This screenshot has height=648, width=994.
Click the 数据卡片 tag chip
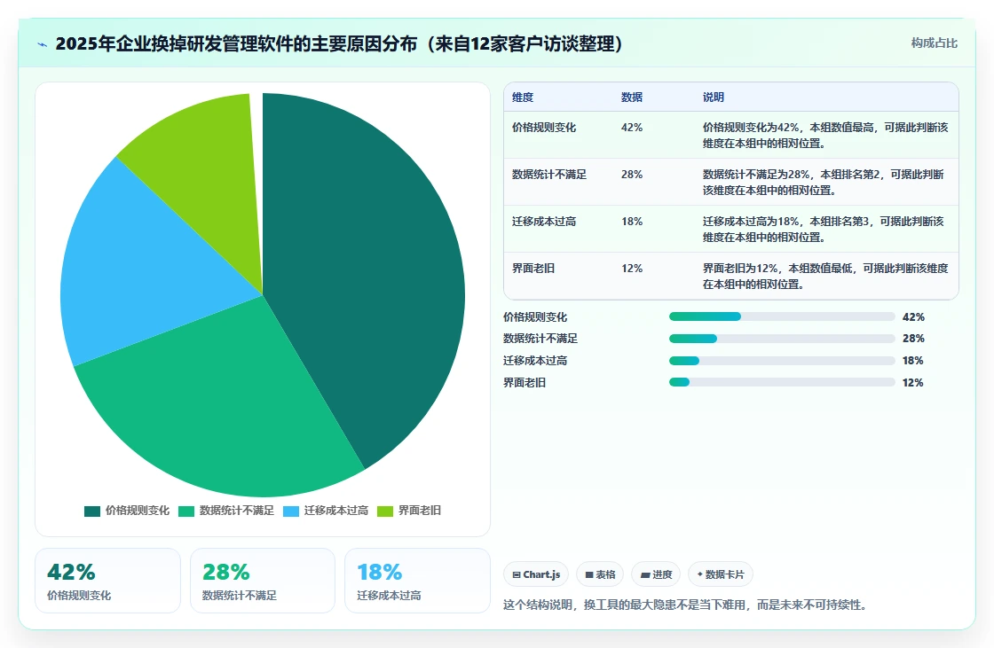[x=720, y=574]
